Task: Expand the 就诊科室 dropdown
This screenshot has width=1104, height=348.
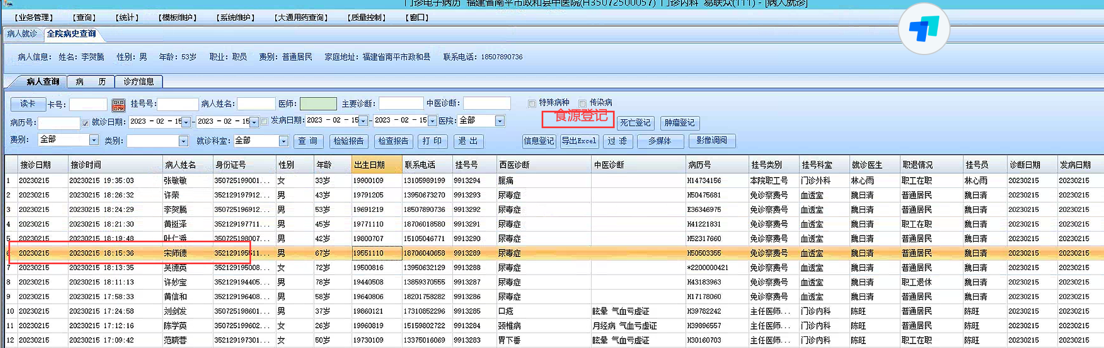Action: (x=283, y=141)
